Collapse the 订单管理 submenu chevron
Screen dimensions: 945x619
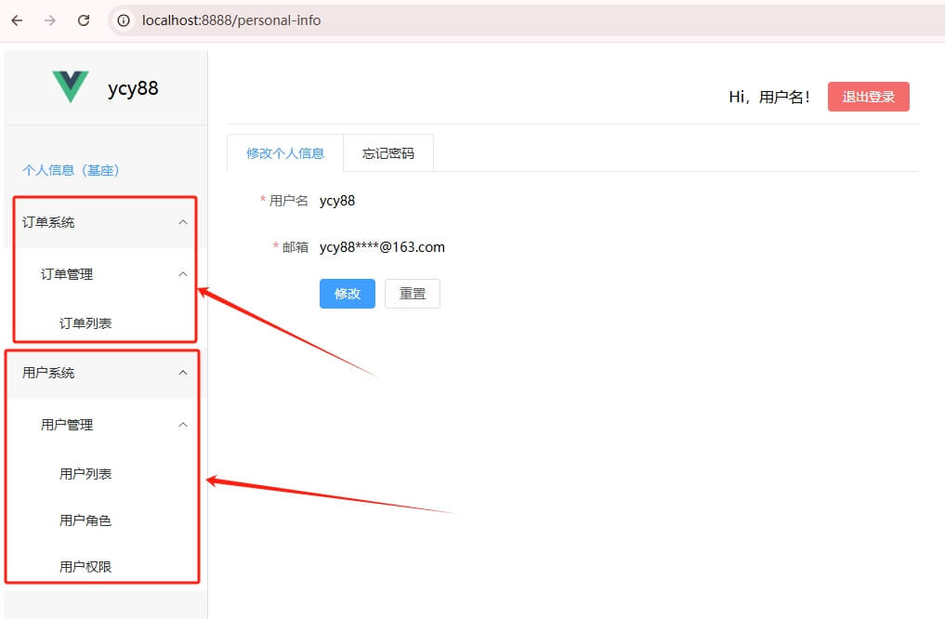pos(183,274)
